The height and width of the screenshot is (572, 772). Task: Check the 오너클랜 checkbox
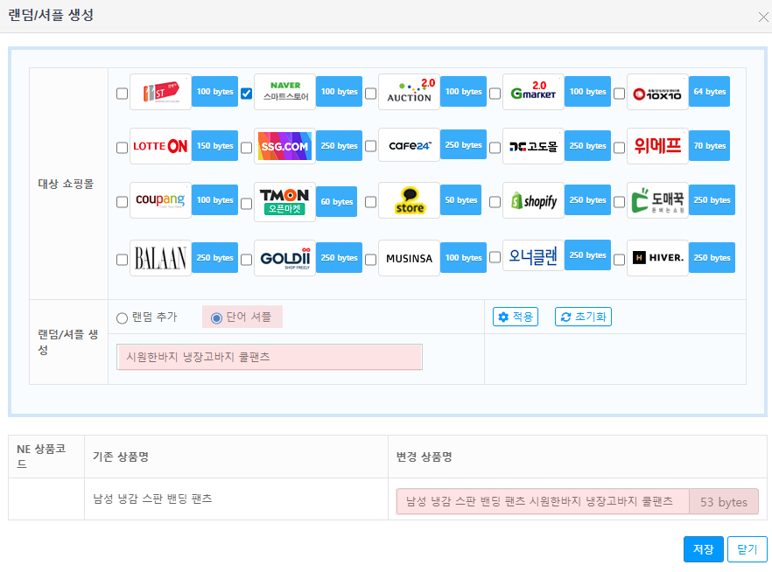tap(495, 257)
